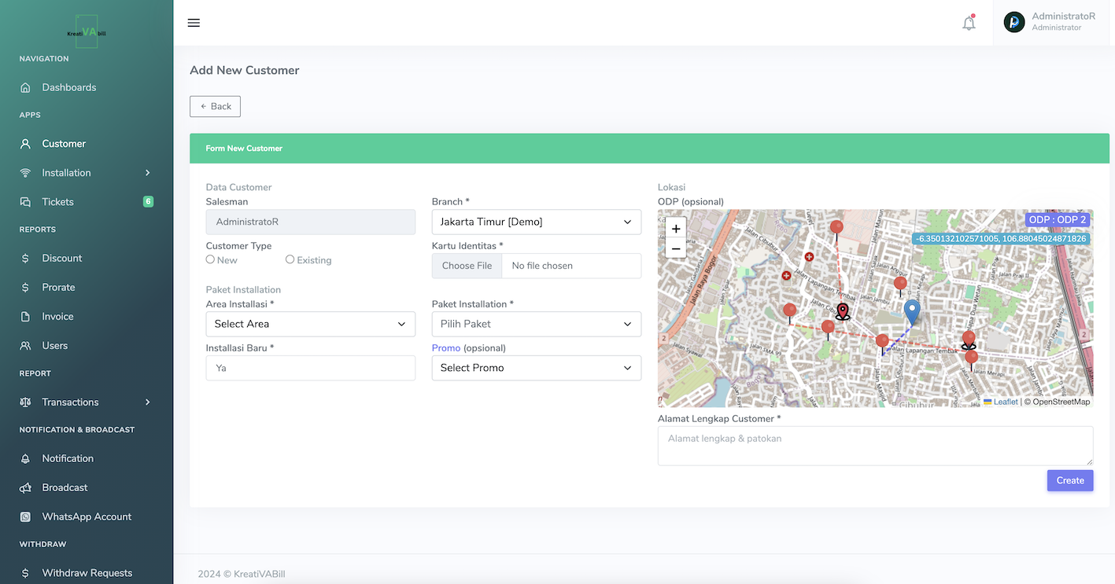Click Choose File for Kartu Identitas
Screen dimensions: 1115x584
click(467, 266)
